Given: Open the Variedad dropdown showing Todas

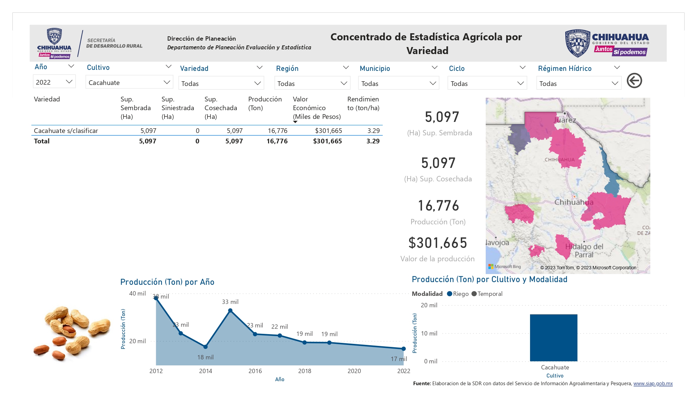Looking at the screenshot, I should point(221,83).
